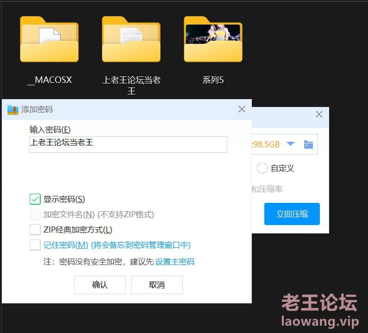Click the password input field

(128, 145)
